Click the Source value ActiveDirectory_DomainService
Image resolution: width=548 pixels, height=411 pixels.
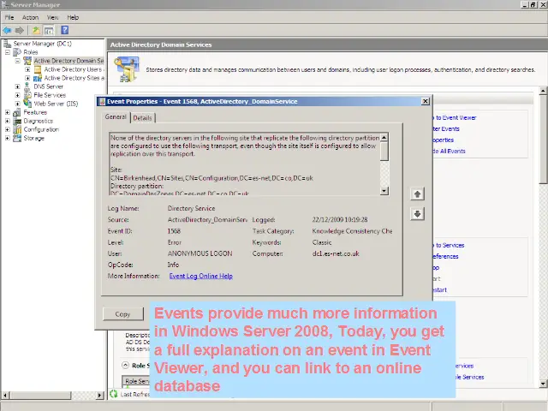[x=207, y=220]
